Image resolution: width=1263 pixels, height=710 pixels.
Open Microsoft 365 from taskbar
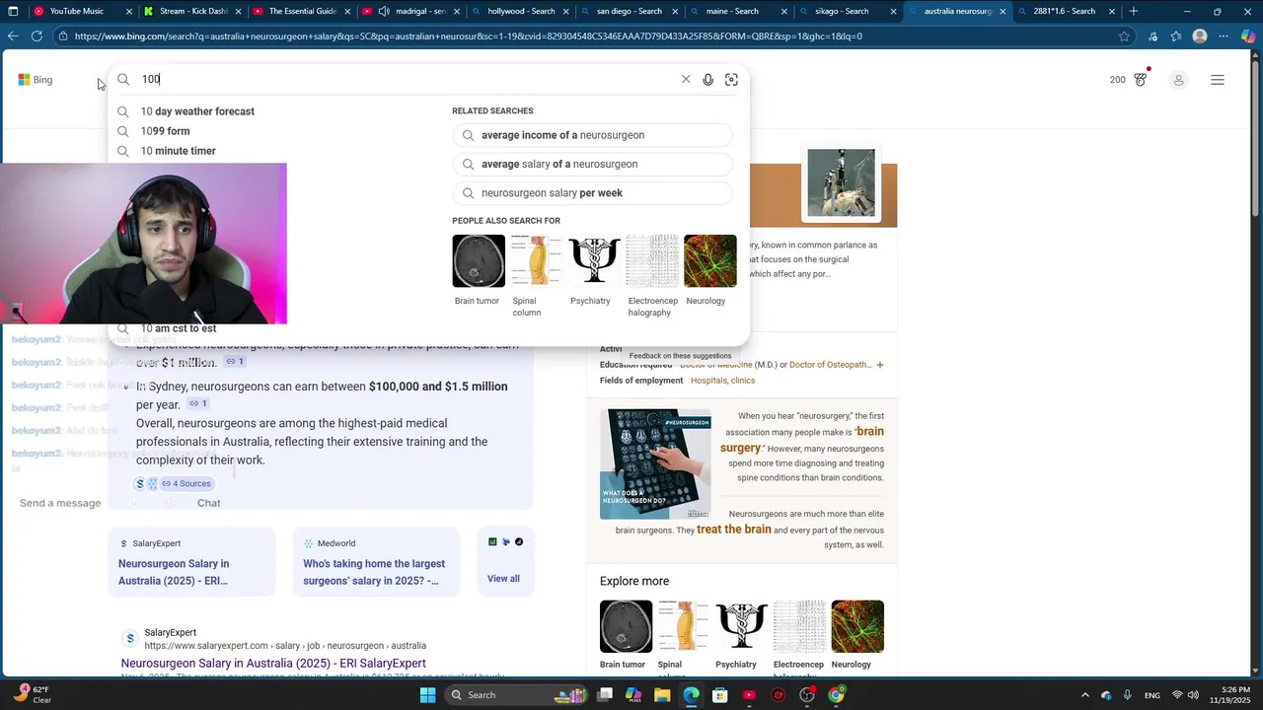[x=633, y=695]
